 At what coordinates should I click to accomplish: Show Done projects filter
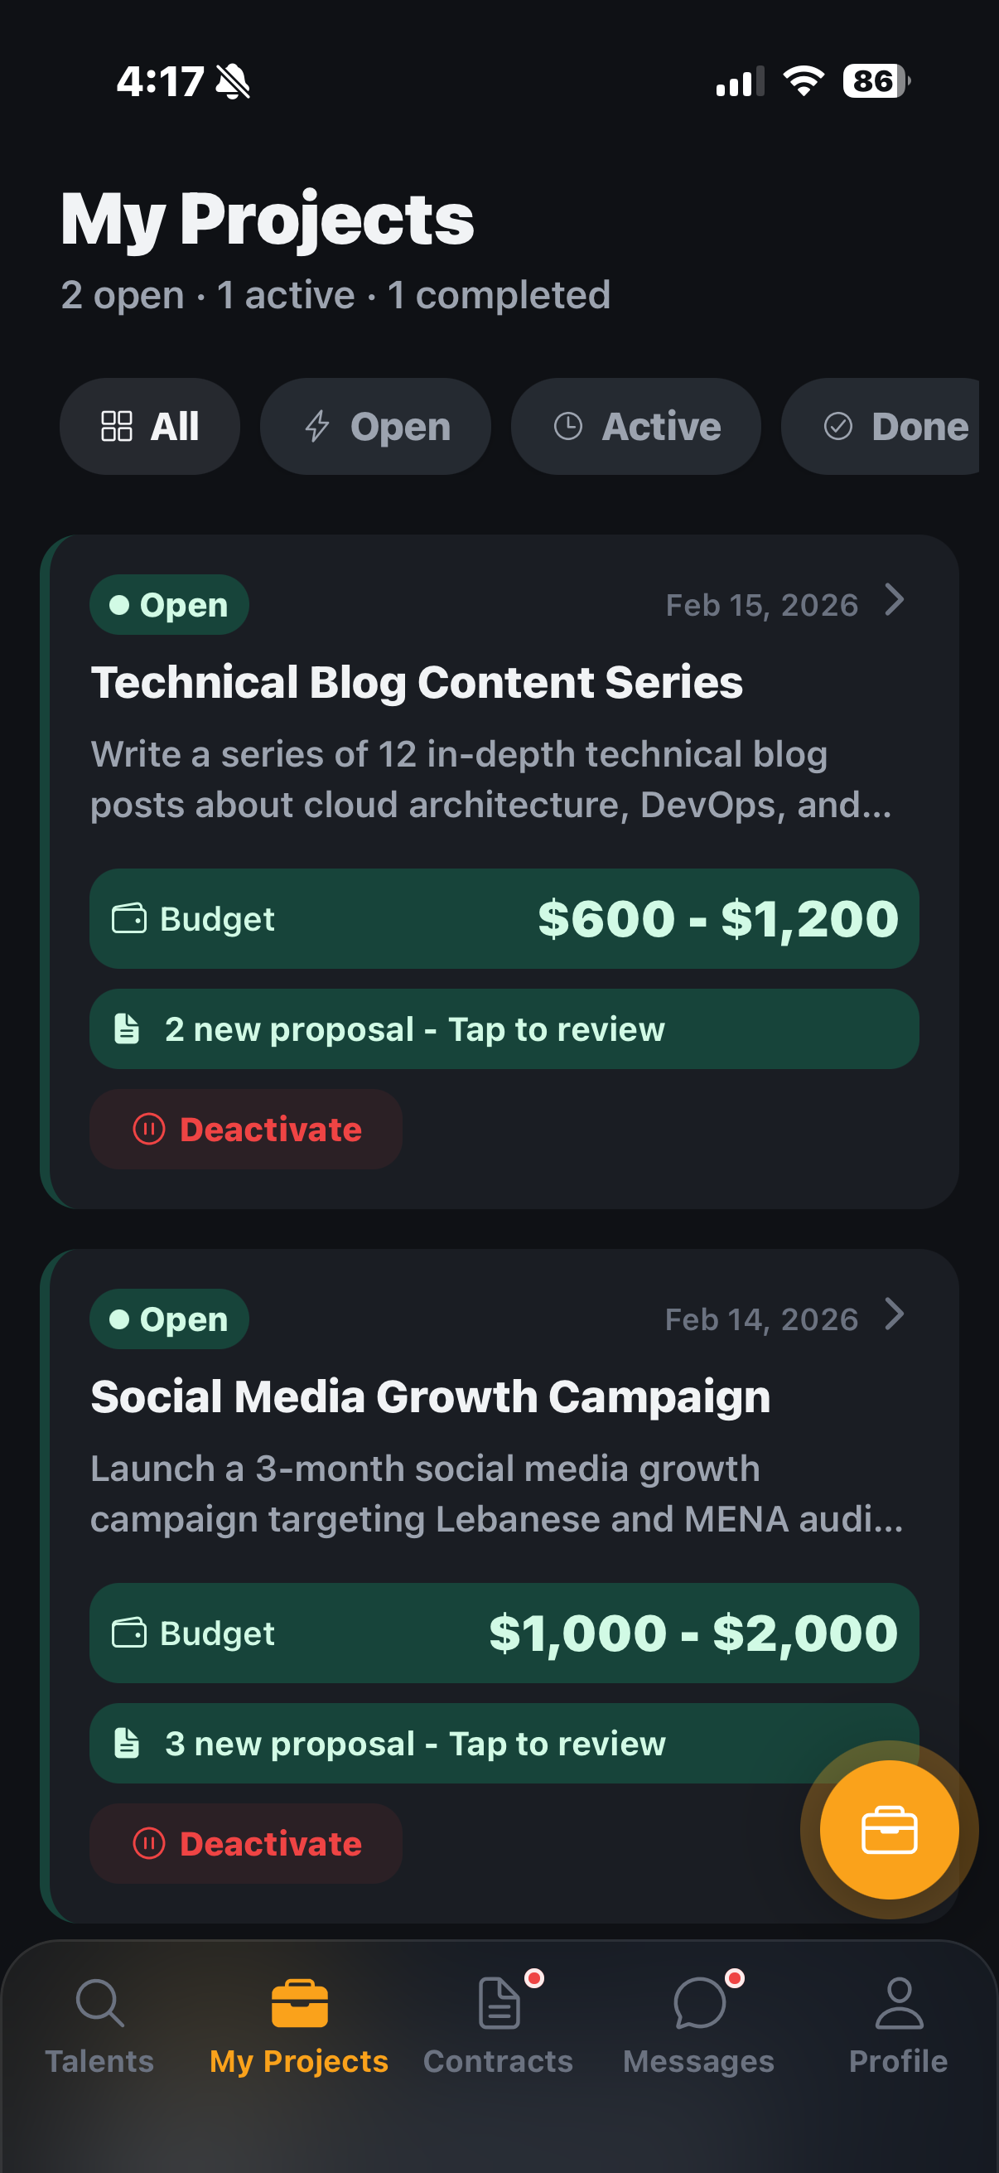894,427
